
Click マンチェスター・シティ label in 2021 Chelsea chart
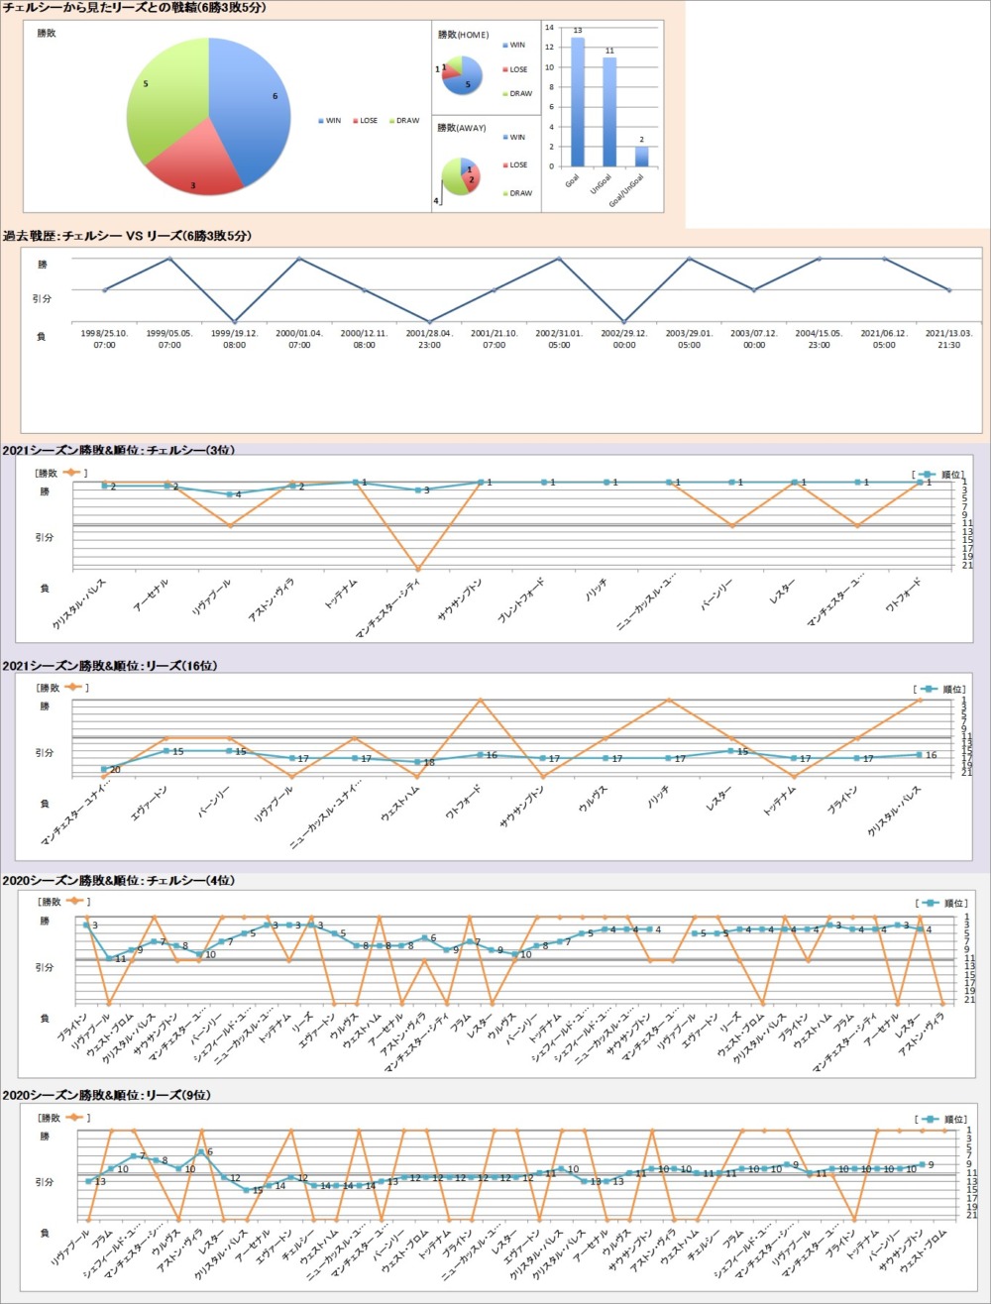tap(388, 607)
